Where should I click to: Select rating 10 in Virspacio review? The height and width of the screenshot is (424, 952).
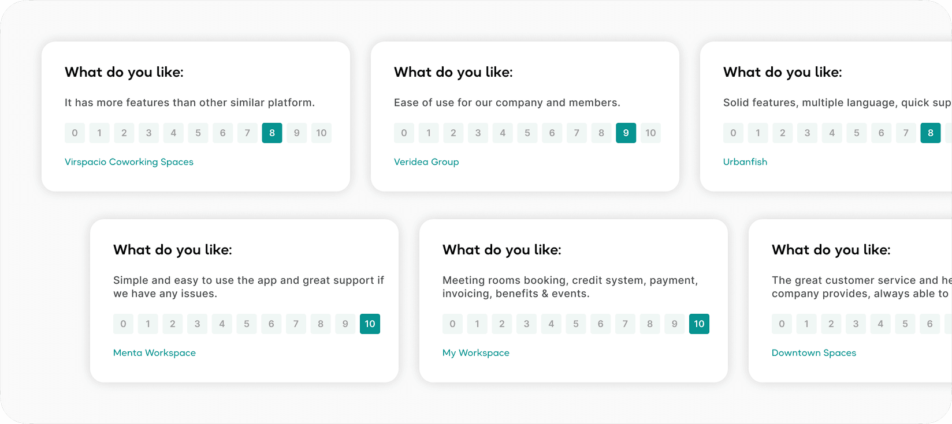321,133
